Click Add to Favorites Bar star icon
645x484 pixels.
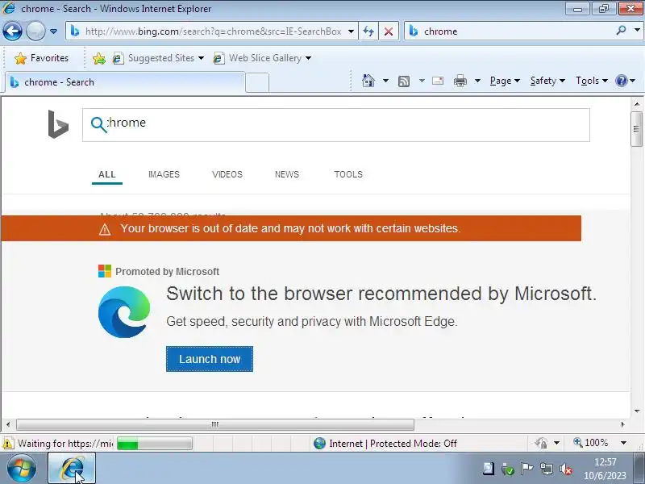[x=98, y=58]
